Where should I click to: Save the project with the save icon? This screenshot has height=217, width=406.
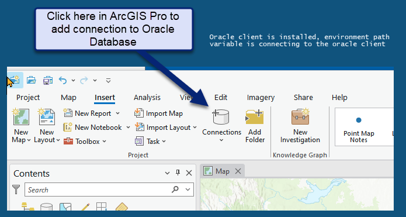pyautogui.click(x=48, y=80)
